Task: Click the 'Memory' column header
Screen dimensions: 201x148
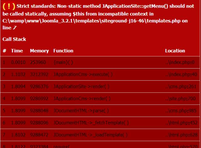Action: [39, 51]
